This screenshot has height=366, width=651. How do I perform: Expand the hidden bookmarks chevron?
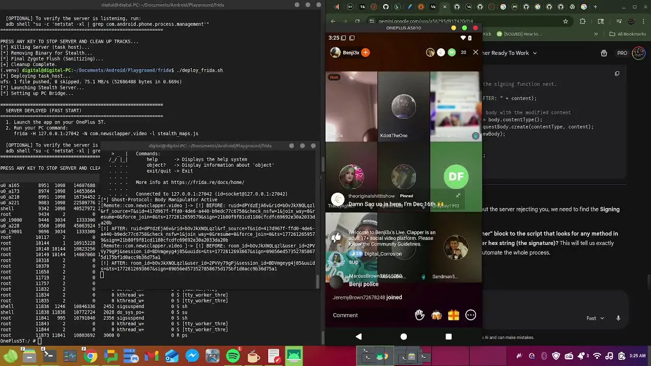coord(596,34)
